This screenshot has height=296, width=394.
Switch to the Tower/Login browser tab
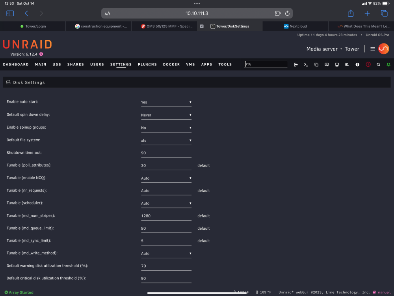pyautogui.click(x=33, y=26)
